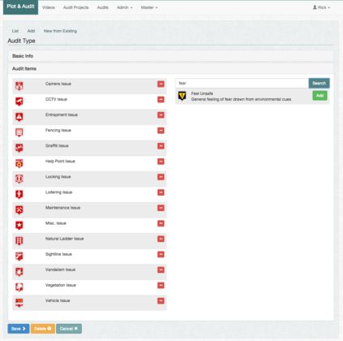Click the orange Delete button
Screen dimensions: 343x341
(x=43, y=329)
